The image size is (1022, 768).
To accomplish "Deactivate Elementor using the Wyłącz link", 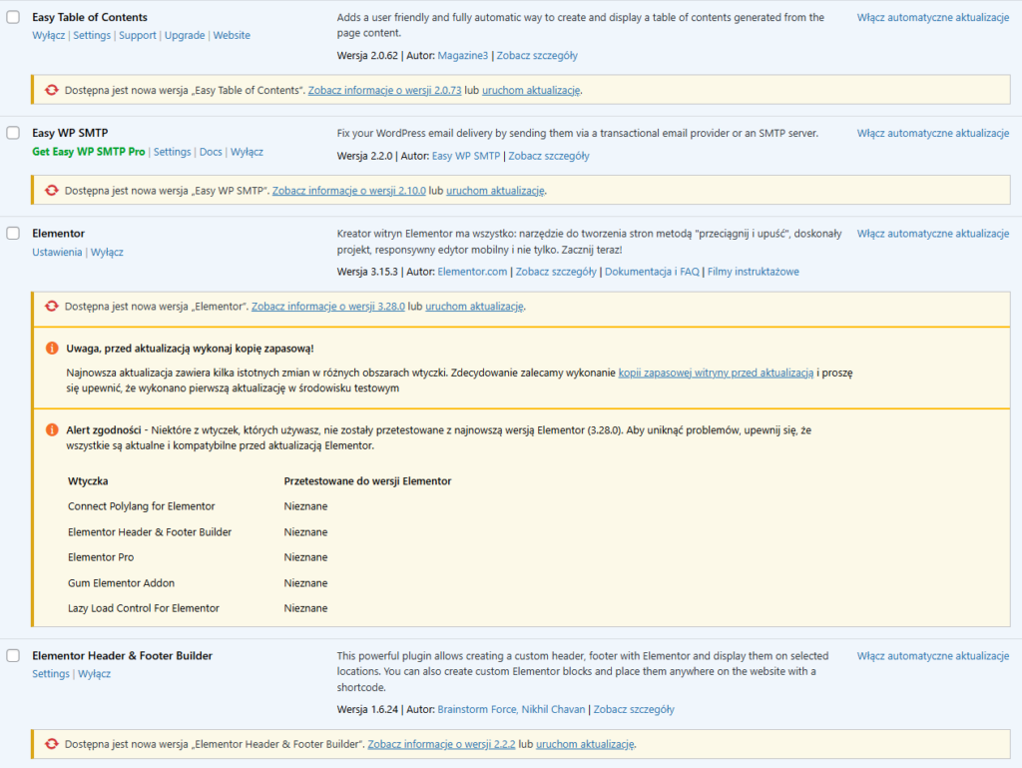I will (x=110, y=252).
